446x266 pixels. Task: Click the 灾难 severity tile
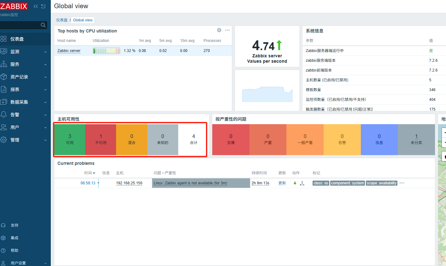tap(231, 139)
